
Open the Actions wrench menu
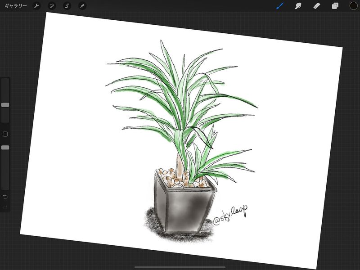pos(37,6)
